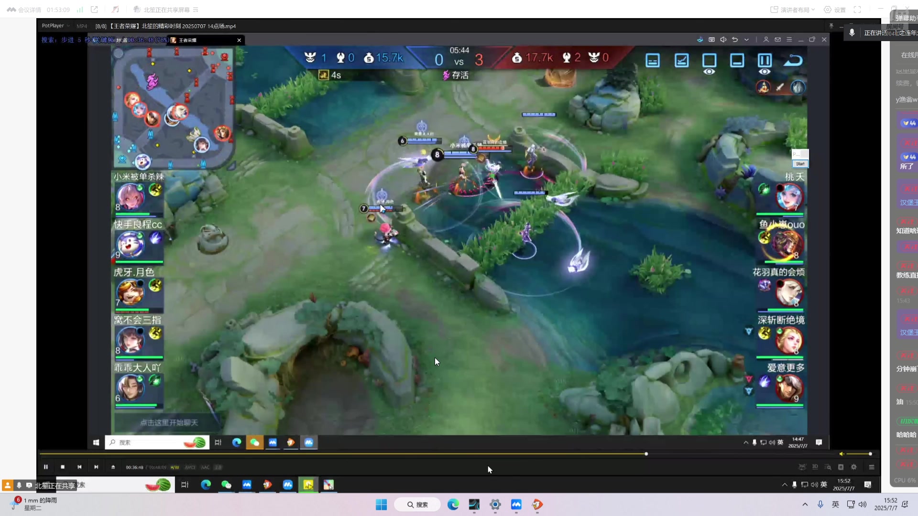The width and height of the screenshot is (918, 516).
Task: Click the emulator back/undo arrow icon
Action: (x=735, y=40)
